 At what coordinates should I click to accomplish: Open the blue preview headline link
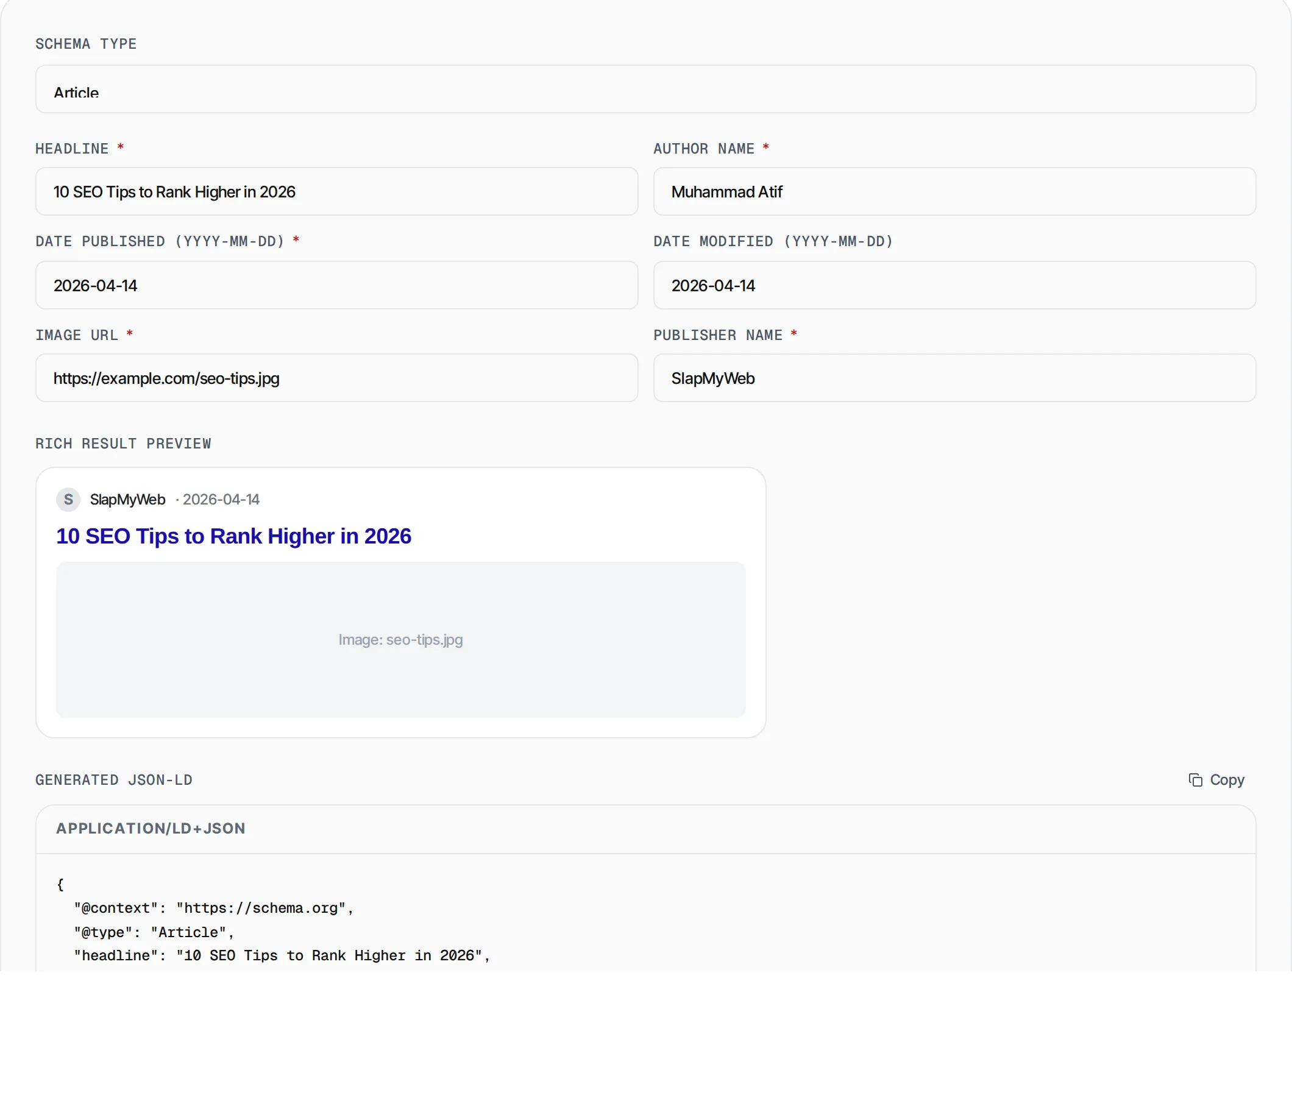coord(233,536)
